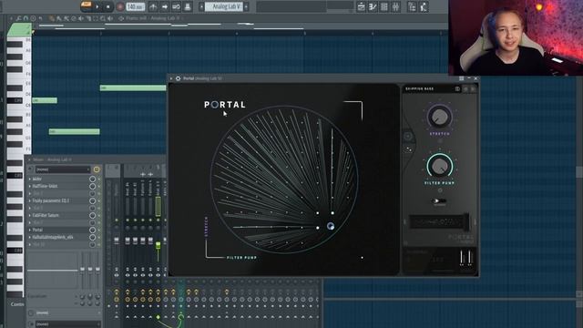Select the Playback speaker tool
Viewport: 583px width, 328px height.
(x=110, y=18)
